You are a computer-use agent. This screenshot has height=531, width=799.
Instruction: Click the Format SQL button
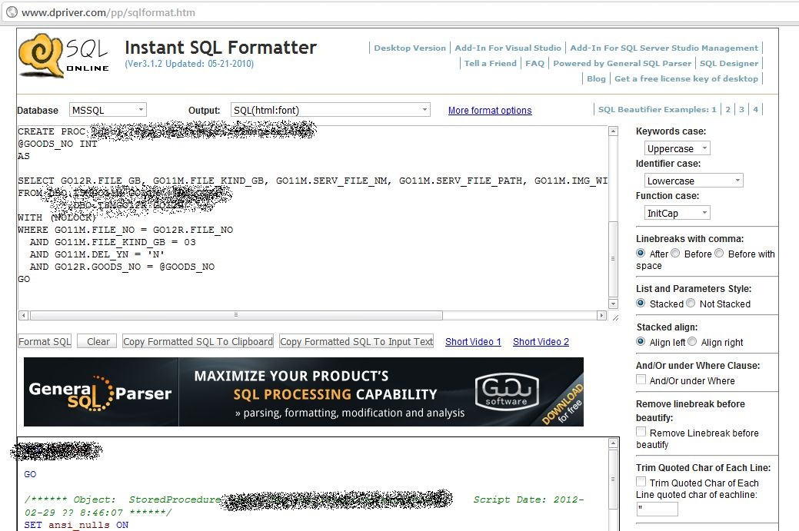click(x=45, y=341)
